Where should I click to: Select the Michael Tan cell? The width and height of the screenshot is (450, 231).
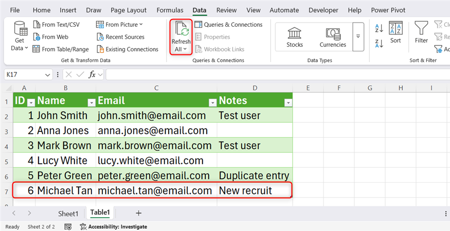(x=65, y=190)
